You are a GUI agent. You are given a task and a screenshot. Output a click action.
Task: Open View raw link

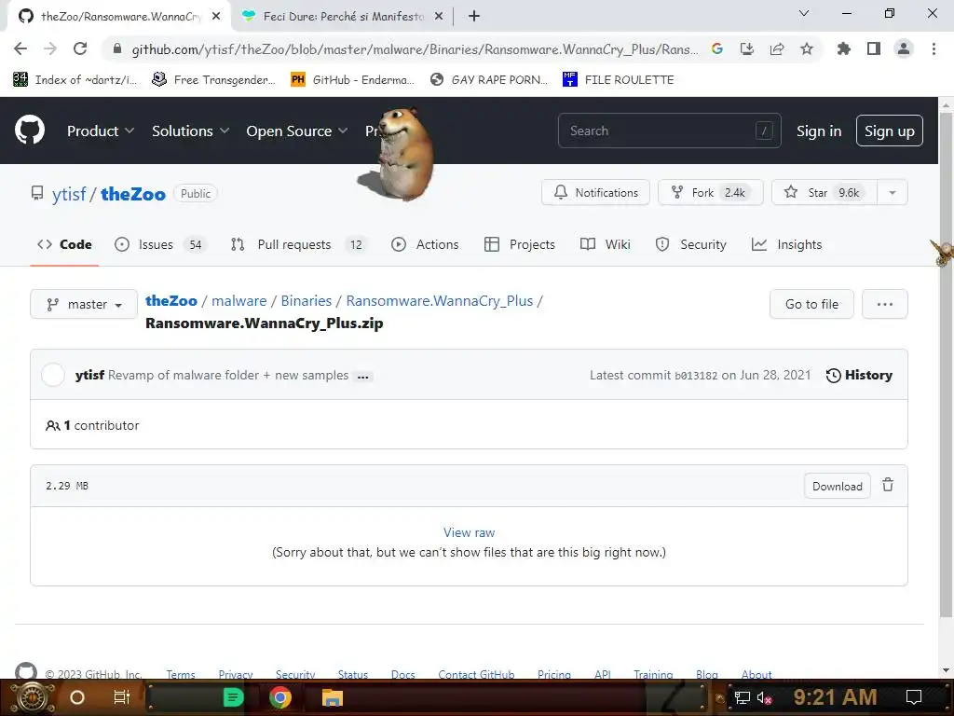(470, 532)
